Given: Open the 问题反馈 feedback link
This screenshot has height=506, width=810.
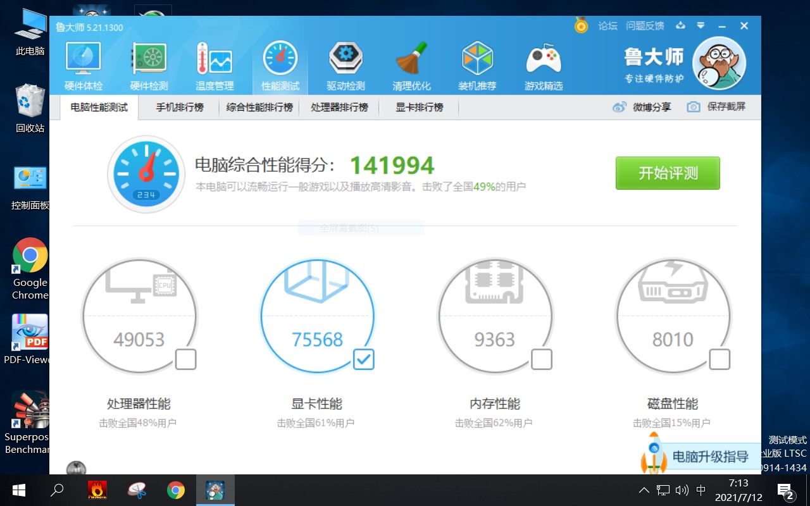Looking at the screenshot, I should 645,26.
